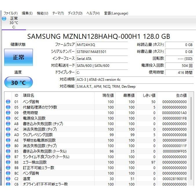
Task: Click raw value 0000000001F8
Action: coord(175,118)
